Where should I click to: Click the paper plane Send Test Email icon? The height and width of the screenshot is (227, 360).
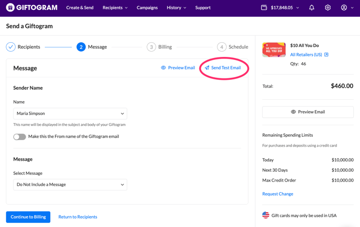point(207,68)
